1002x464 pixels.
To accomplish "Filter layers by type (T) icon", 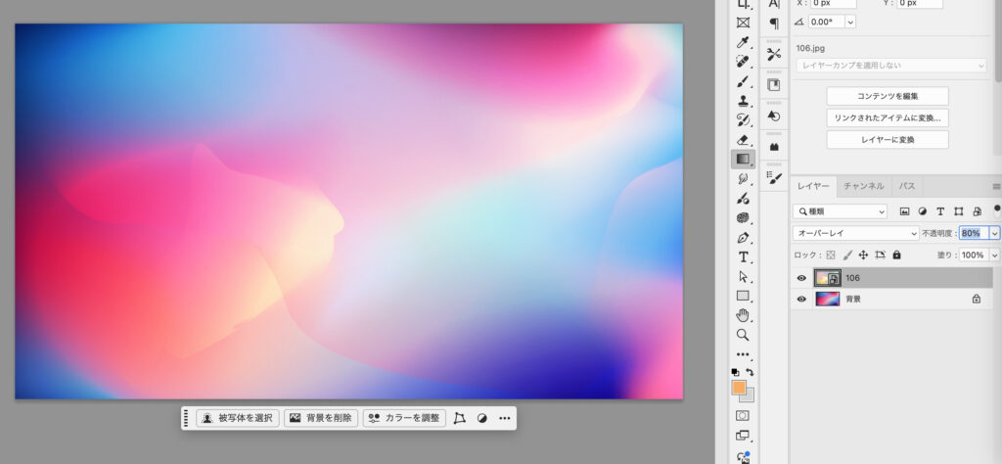I will click(x=940, y=211).
